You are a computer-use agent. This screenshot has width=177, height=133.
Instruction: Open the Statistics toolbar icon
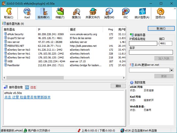click(x=142, y=13)
